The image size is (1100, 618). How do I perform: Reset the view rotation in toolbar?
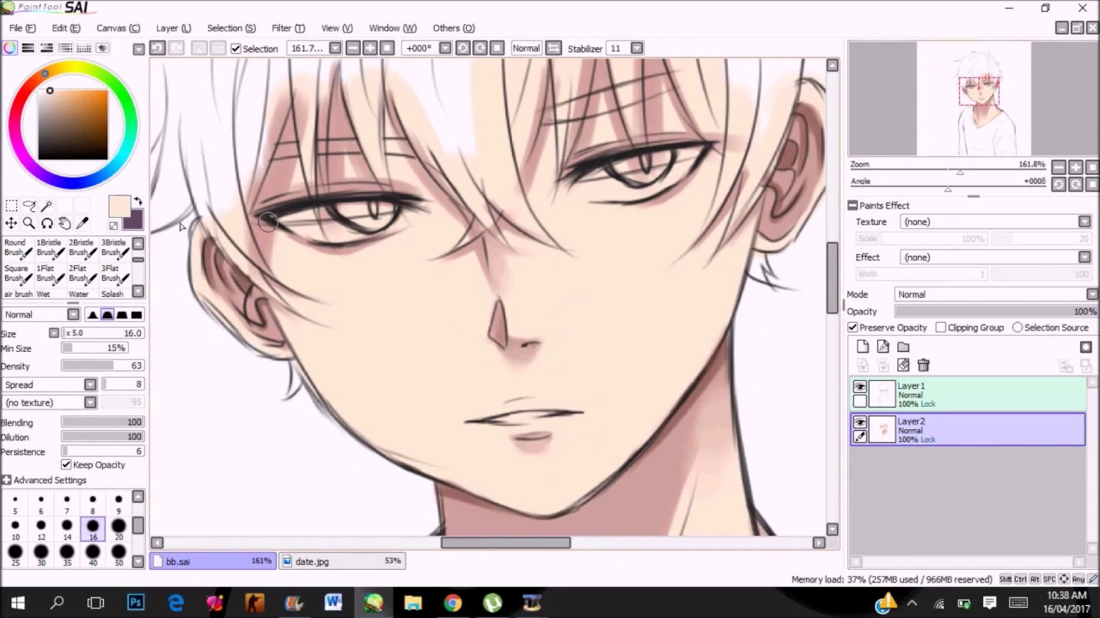[497, 48]
